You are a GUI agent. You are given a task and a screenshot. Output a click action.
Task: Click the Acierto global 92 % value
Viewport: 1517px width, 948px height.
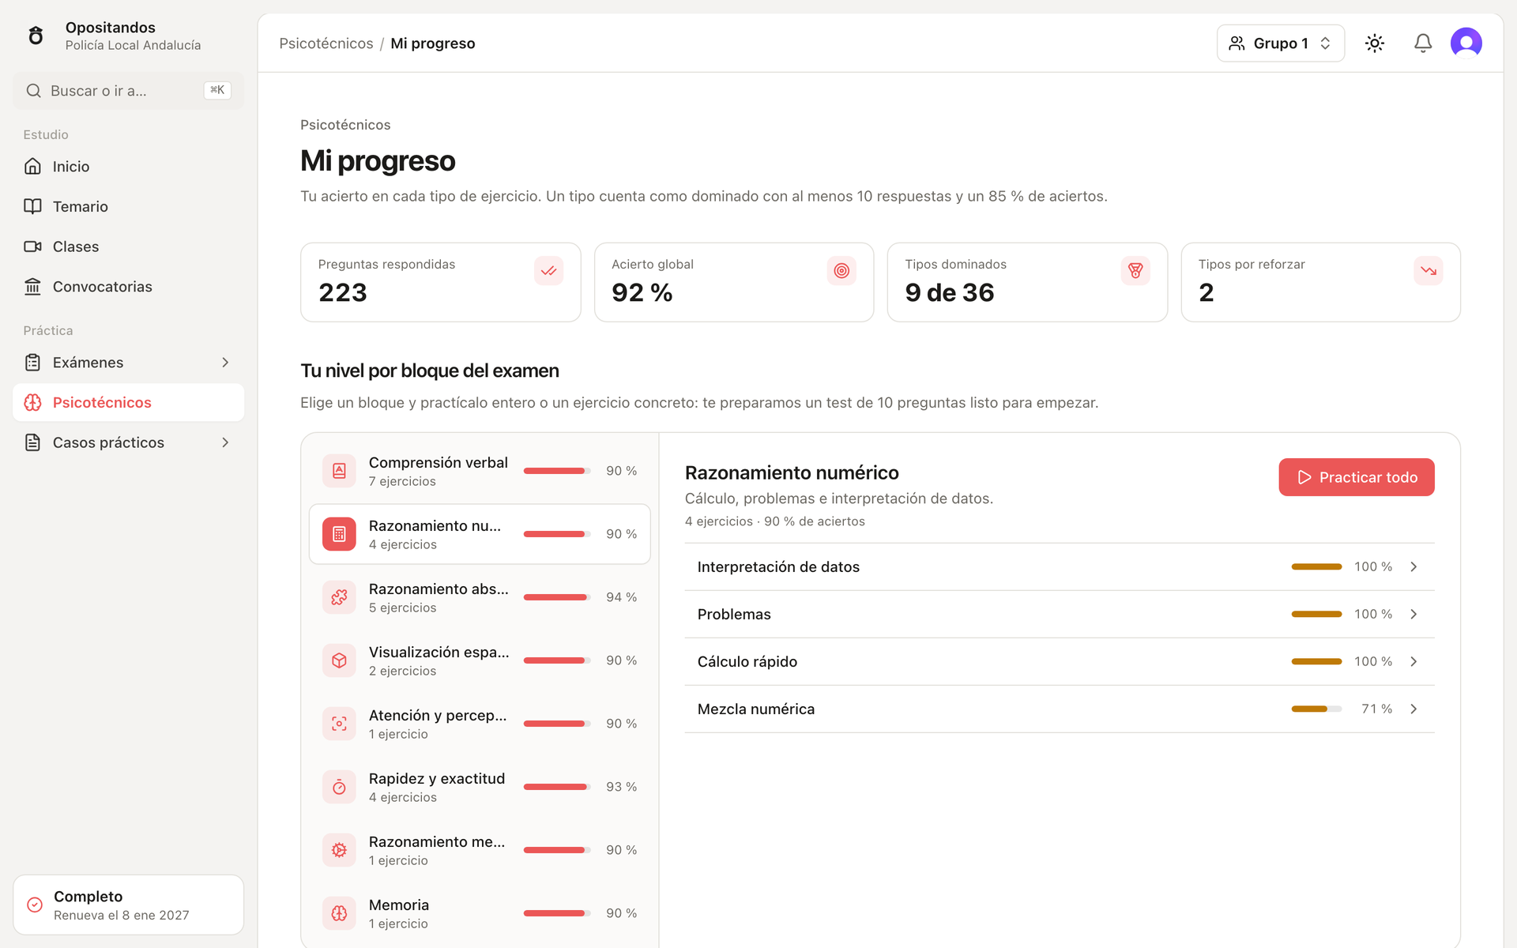pyautogui.click(x=642, y=293)
